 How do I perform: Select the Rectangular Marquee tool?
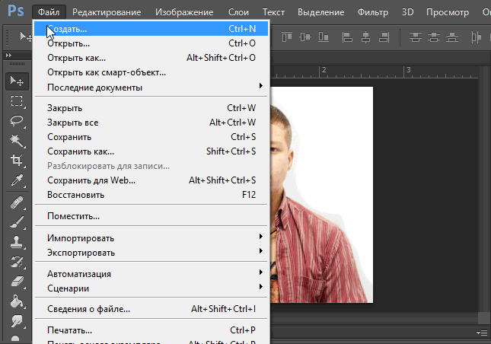tap(16, 101)
